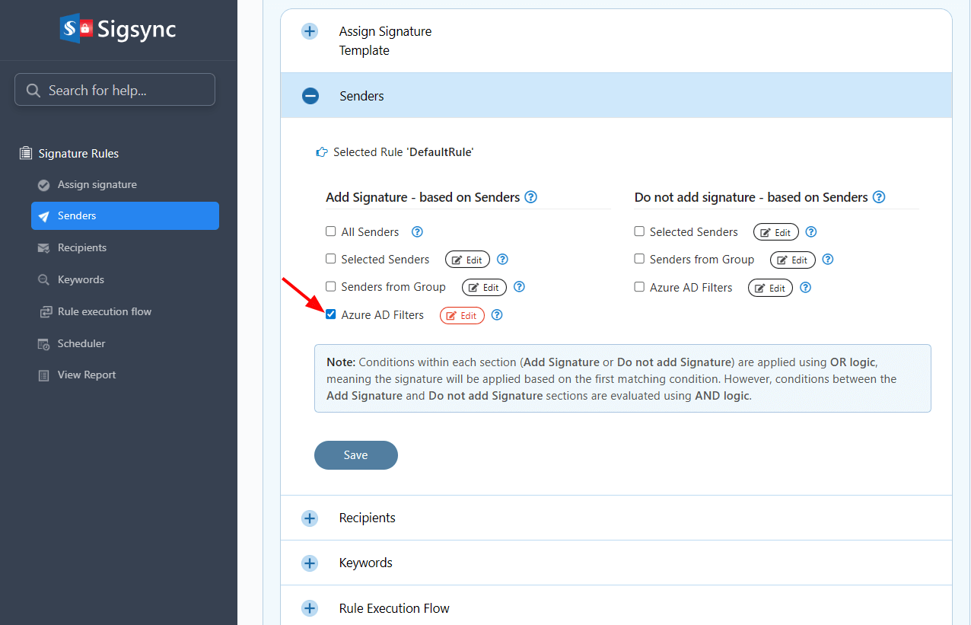The image size is (971, 625).
Task: Click help icon beside Do not add signature heading
Action: (879, 197)
